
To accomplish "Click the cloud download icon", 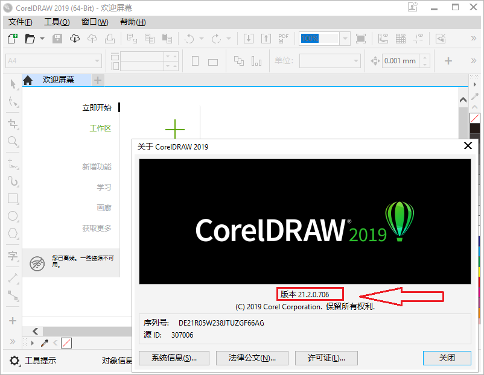I will coord(75,39).
